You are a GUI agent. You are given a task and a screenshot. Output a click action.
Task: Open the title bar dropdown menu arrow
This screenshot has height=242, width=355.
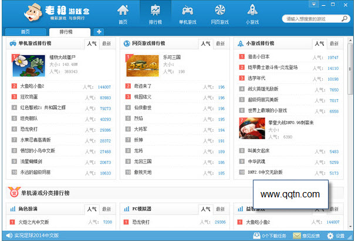[x=314, y=4]
